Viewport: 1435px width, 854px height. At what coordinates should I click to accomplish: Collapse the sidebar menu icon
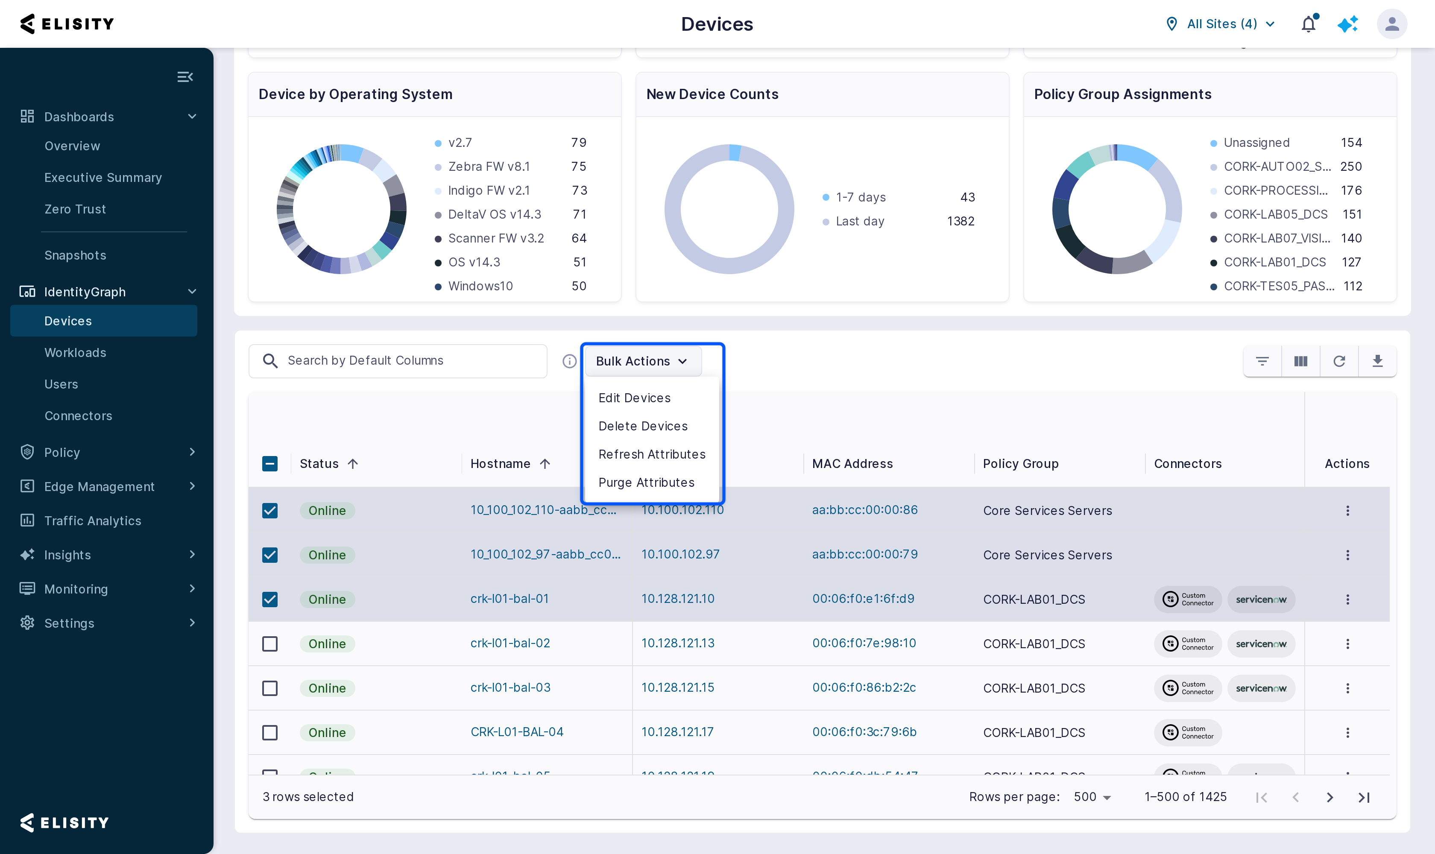(x=185, y=76)
